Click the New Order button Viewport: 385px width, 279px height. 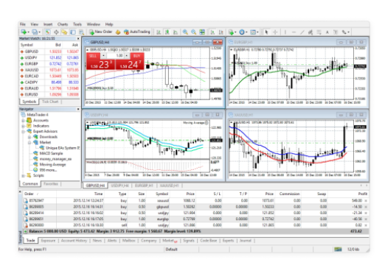point(101,32)
